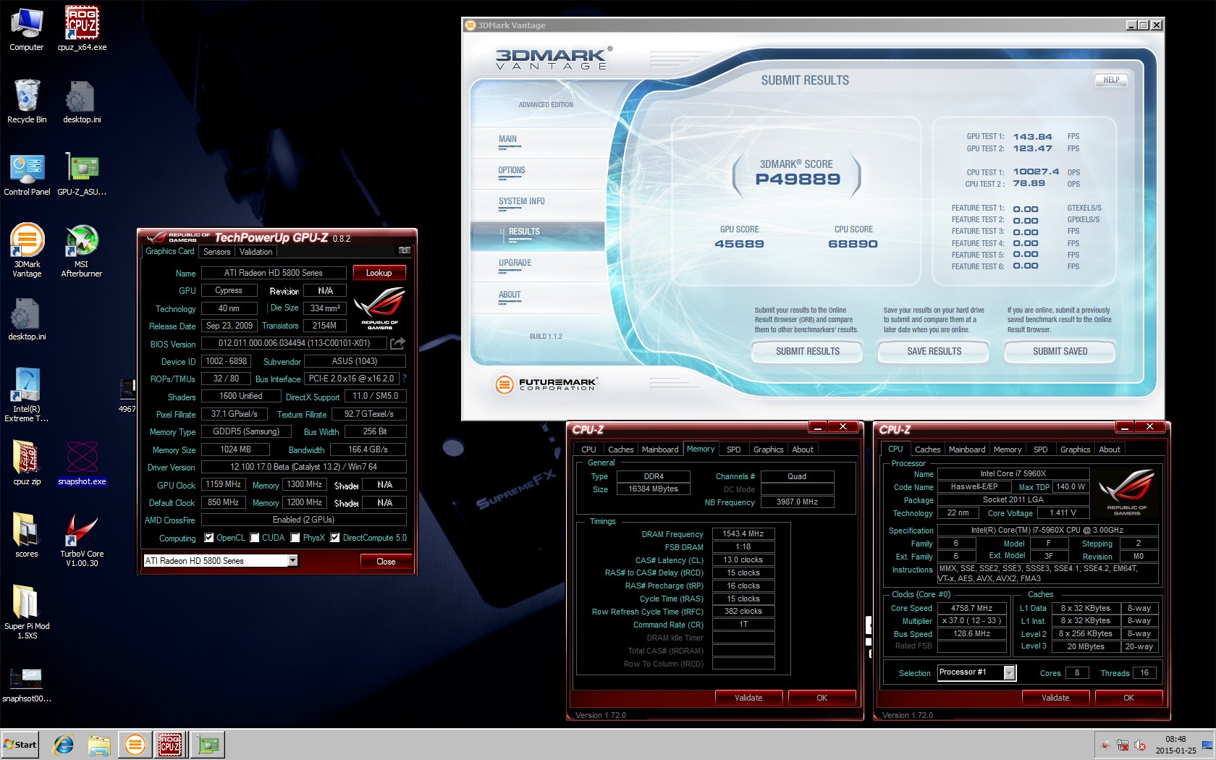Image resolution: width=1216 pixels, height=760 pixels.
Task: Switch to the Sensors tab in GPU-Z
Action: 216,252
